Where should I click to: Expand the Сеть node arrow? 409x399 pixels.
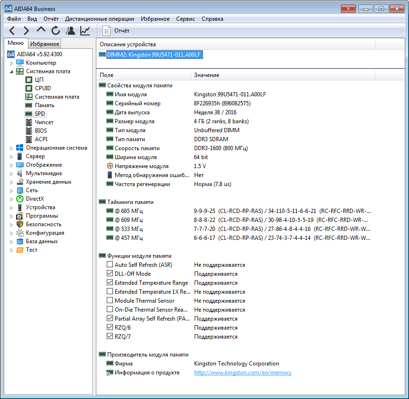pos(11,191)
